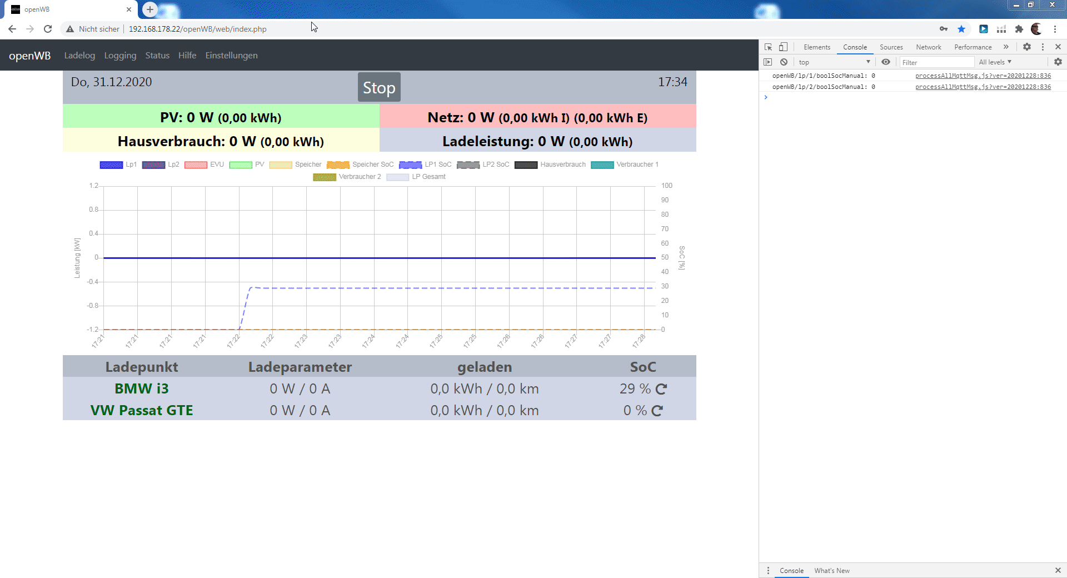Open DevTools settings gear

[1027, 47]
